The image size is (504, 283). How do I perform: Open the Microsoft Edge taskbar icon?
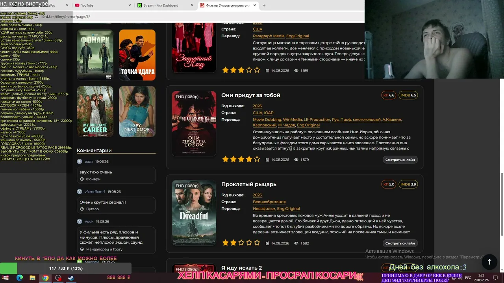point(19,278)
